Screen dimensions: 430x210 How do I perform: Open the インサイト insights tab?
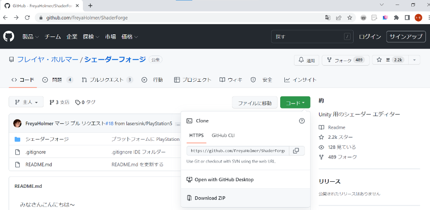tap(300, 80)
